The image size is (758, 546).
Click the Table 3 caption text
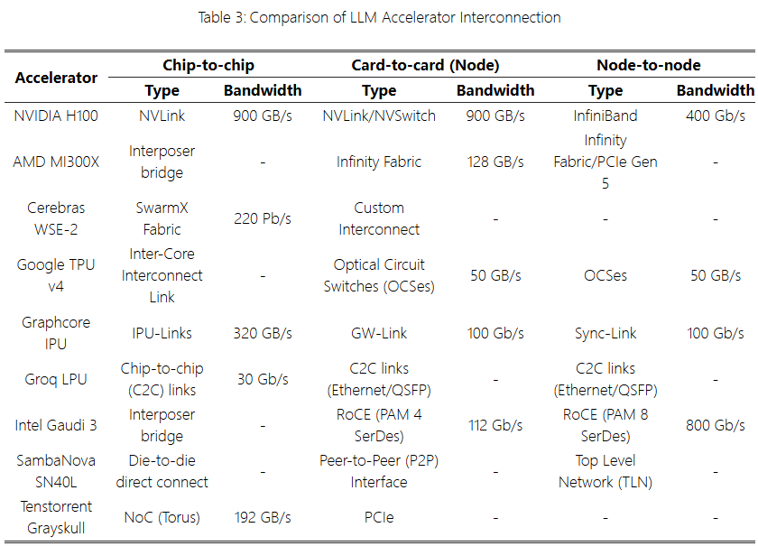[378, 17]
